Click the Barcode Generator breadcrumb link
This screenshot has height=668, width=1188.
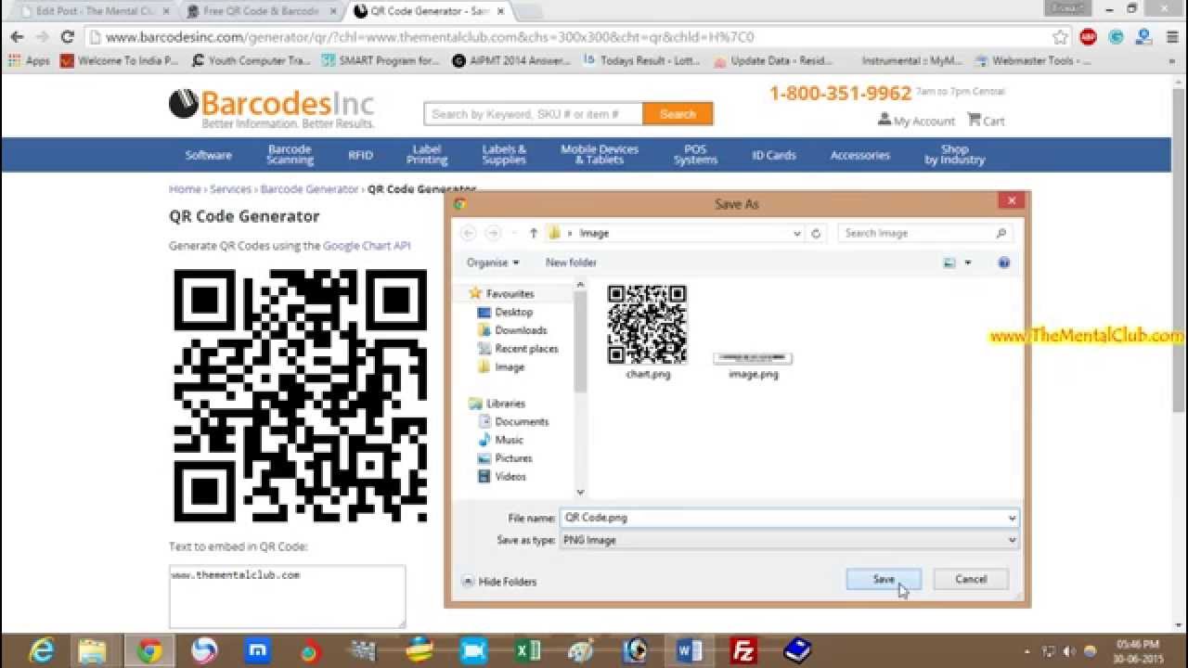309,189
